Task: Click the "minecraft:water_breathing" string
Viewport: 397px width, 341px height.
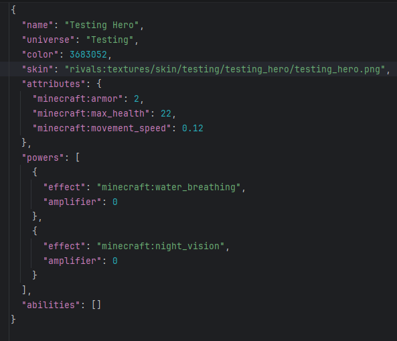Action: tap(169, 187)
